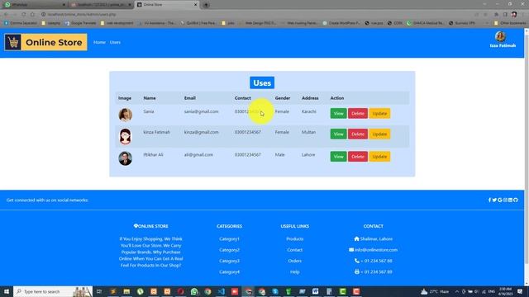Viewport: 529px width, 297px height.
Task: Open GitHub icon in the footer
Action: [x=516, y=200]
